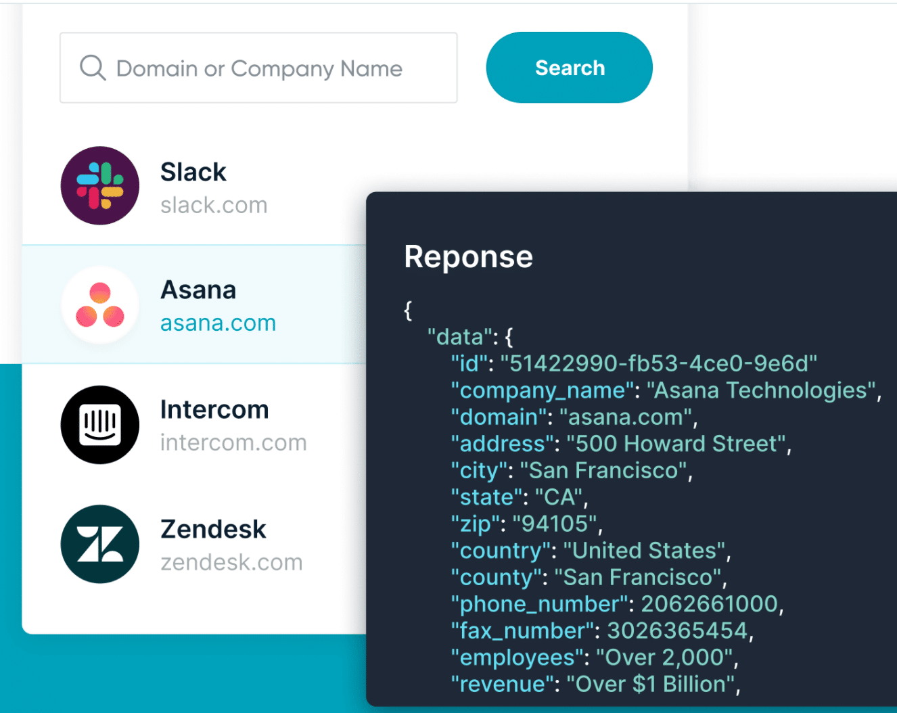Click the "county" line in response

[589, 578]
